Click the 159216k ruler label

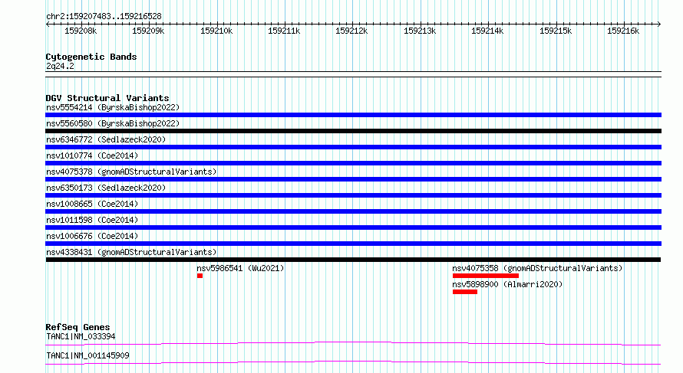623,31
